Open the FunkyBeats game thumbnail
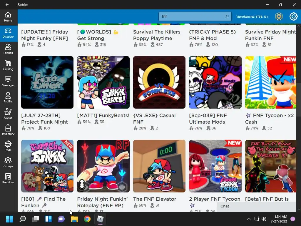Viewport: 301px width, 226px height. tap(103, 82)
